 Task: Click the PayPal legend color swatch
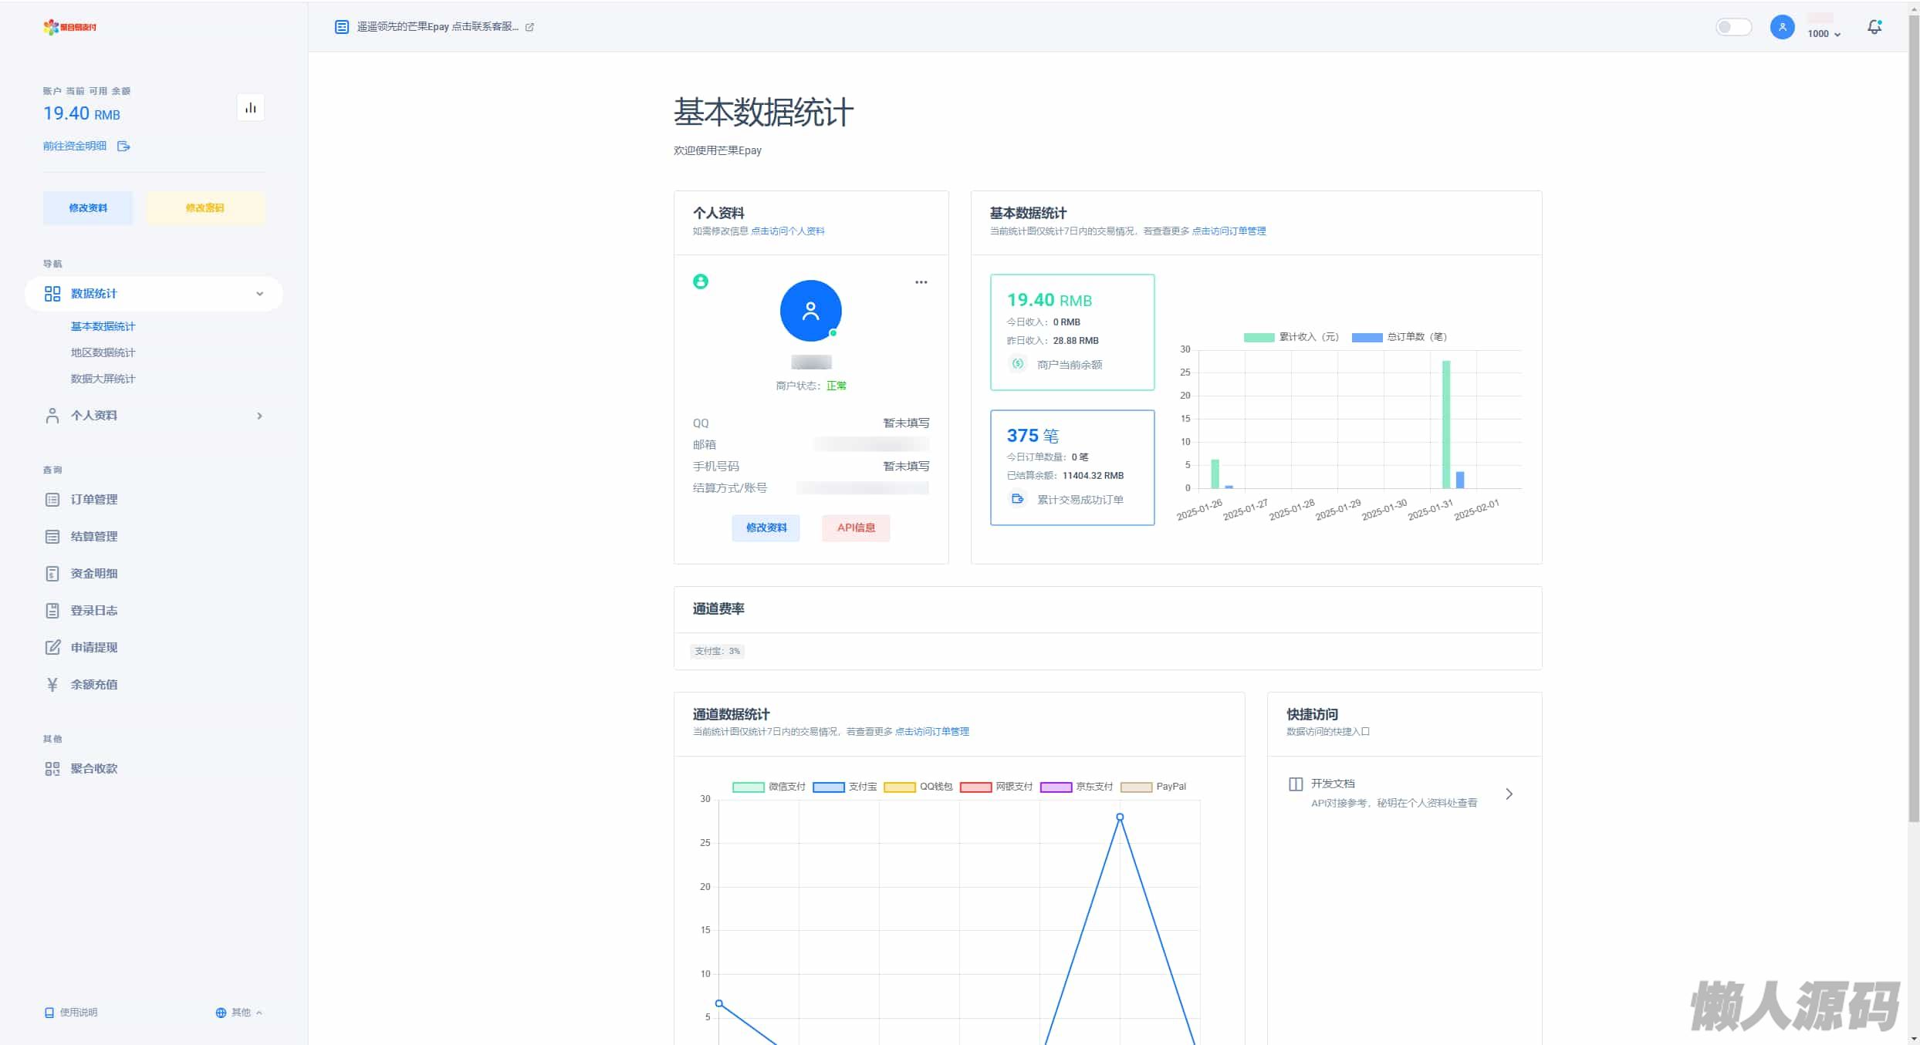tap(1136, 787)
